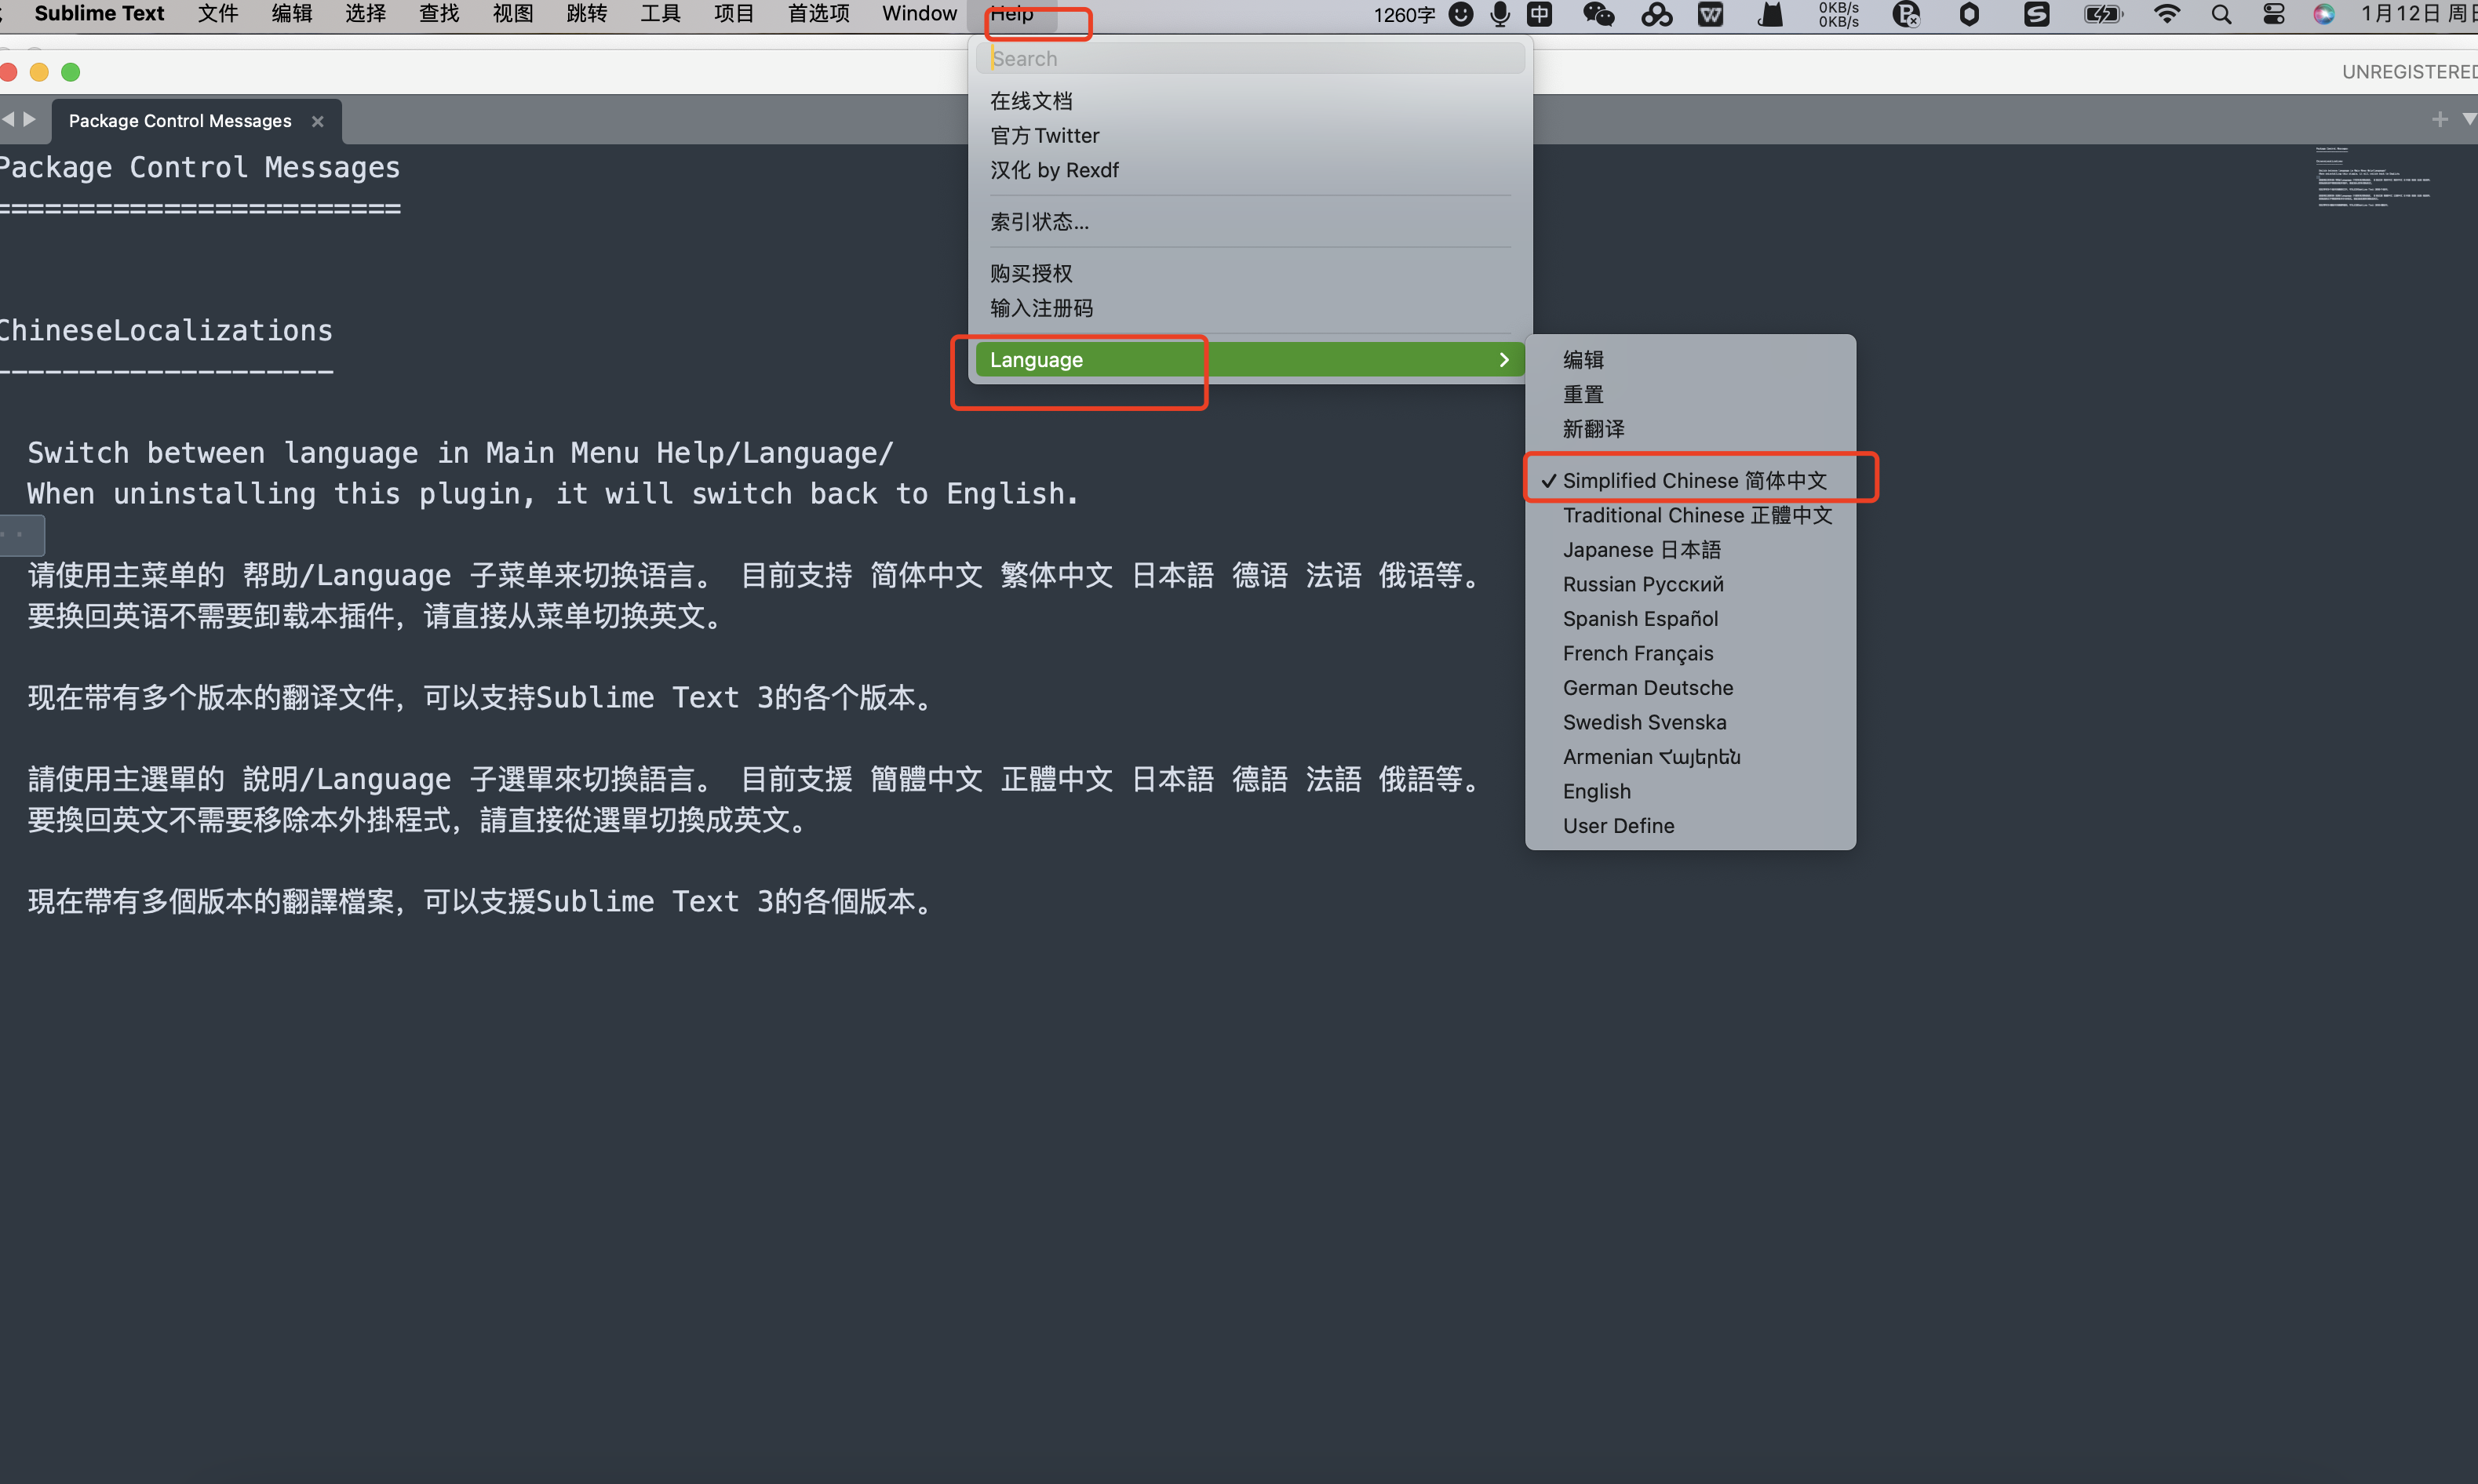The height and width of the screenshot is (1484, 2478).
Task: Click the WeChat menu bar icon
Action: coord(1598,14)
